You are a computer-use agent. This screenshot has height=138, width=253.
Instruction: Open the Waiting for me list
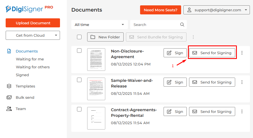tap(30, 59)
